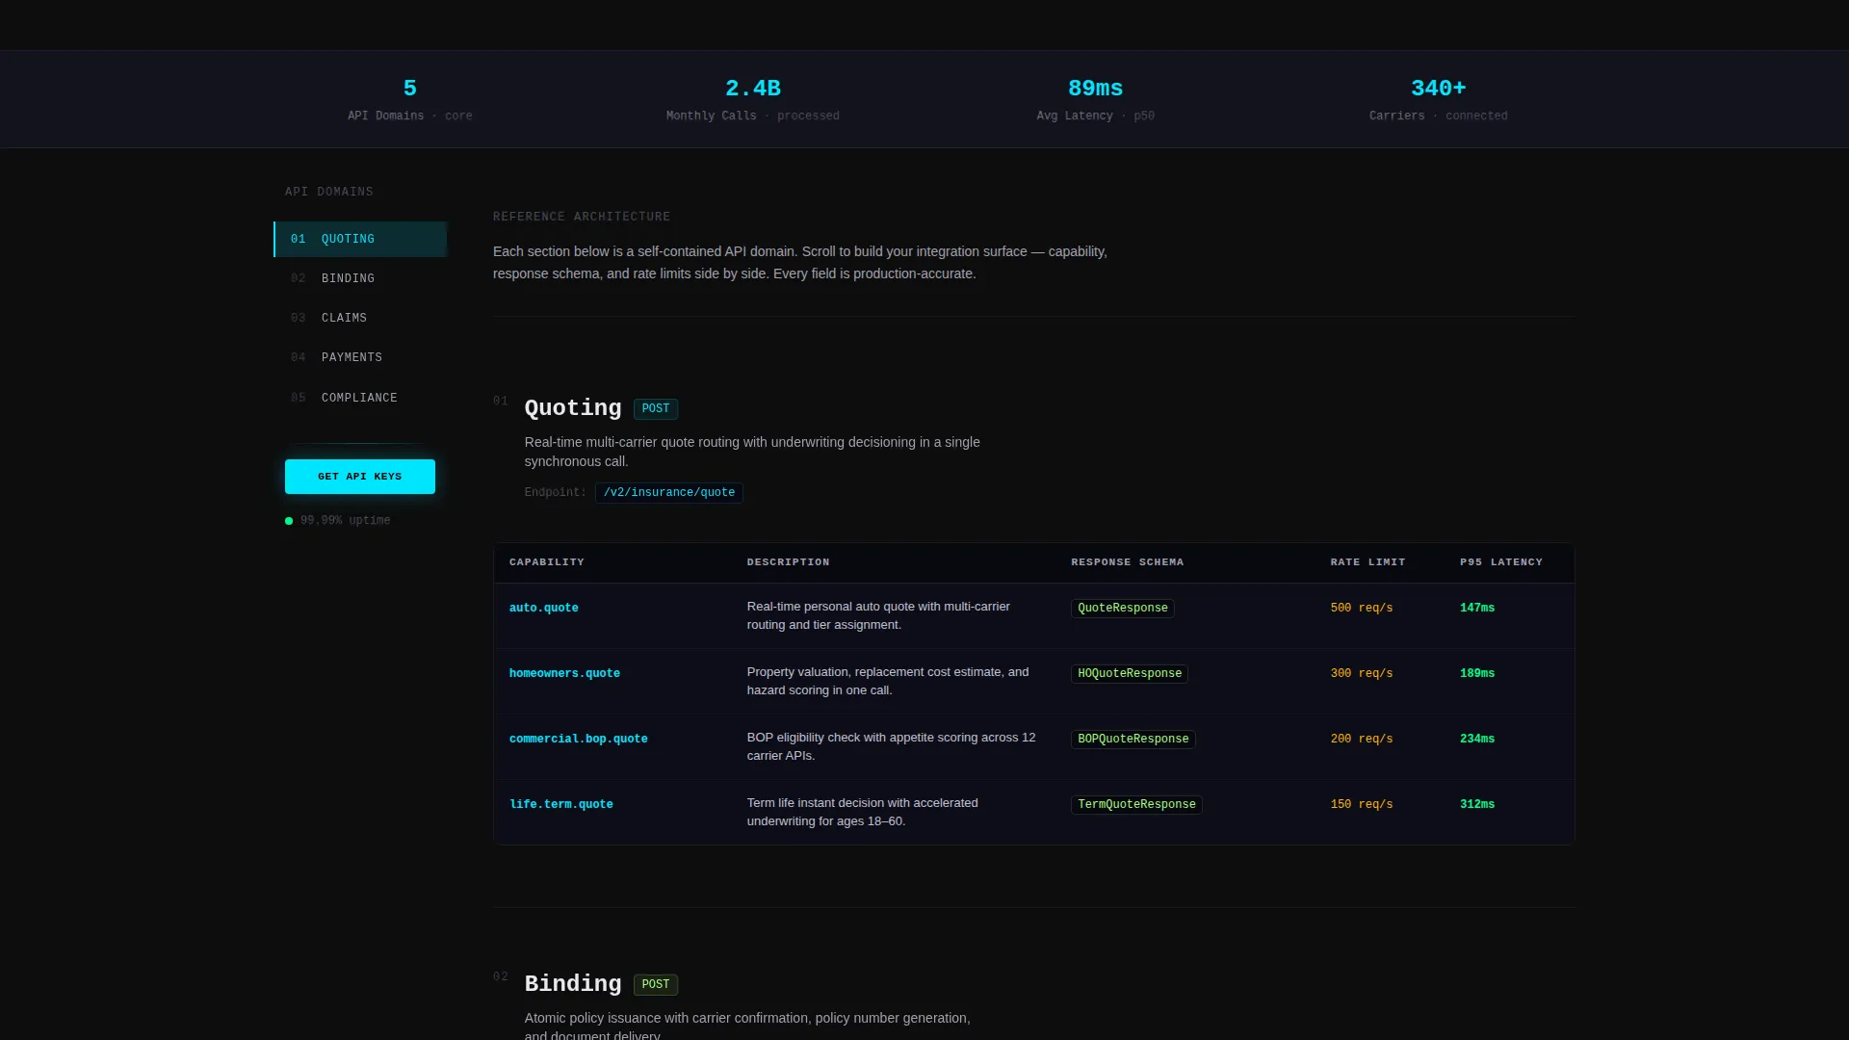This screenshot has height=1040, width=1849.
Task: Click the TermQuoteResponse schema tag
Action: tap(1136, 805)
